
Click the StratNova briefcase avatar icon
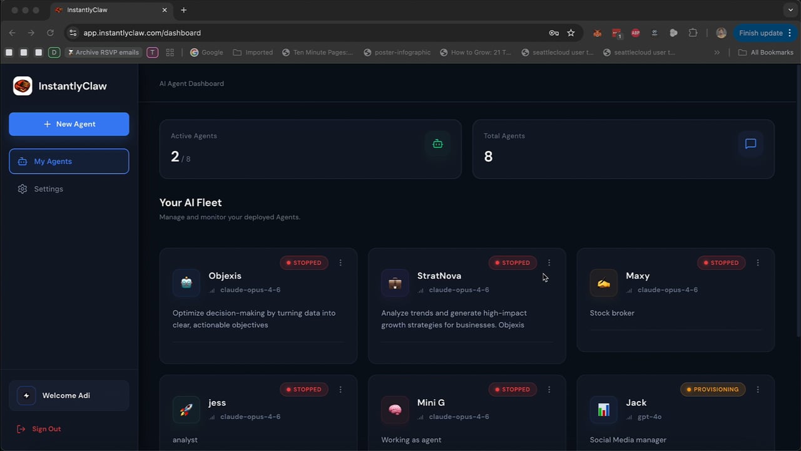pos(395,283)
